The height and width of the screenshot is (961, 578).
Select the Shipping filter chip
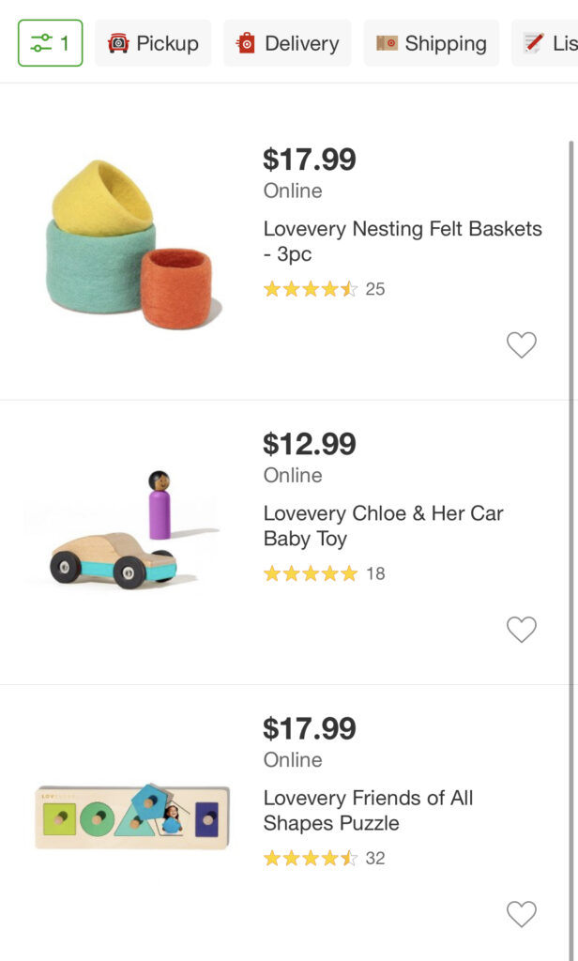(432, 43)
